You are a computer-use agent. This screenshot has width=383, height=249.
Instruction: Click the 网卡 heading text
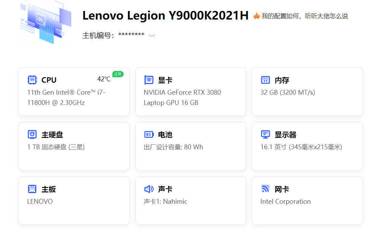(x=282, y=189)
